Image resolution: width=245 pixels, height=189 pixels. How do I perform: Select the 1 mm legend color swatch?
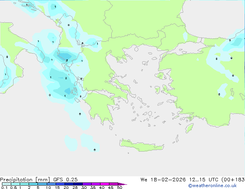click(24, 184)
